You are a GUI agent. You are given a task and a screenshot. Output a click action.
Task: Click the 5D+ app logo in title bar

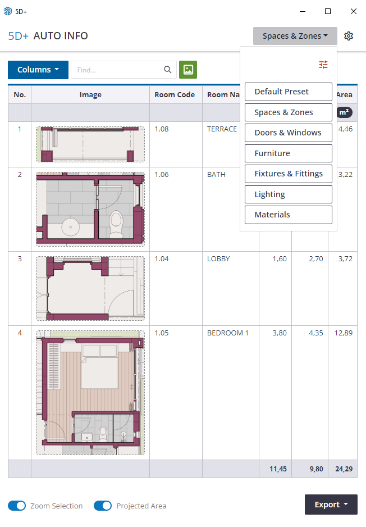coord(8,11)
